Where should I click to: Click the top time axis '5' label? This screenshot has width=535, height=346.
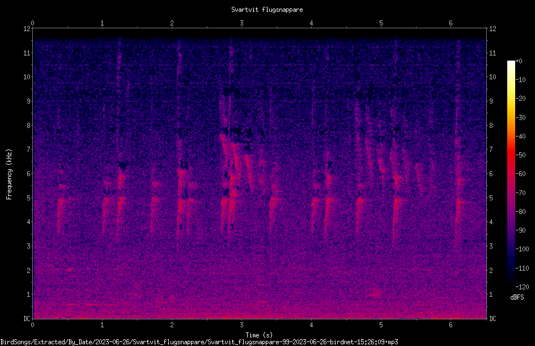pos(381,23)
